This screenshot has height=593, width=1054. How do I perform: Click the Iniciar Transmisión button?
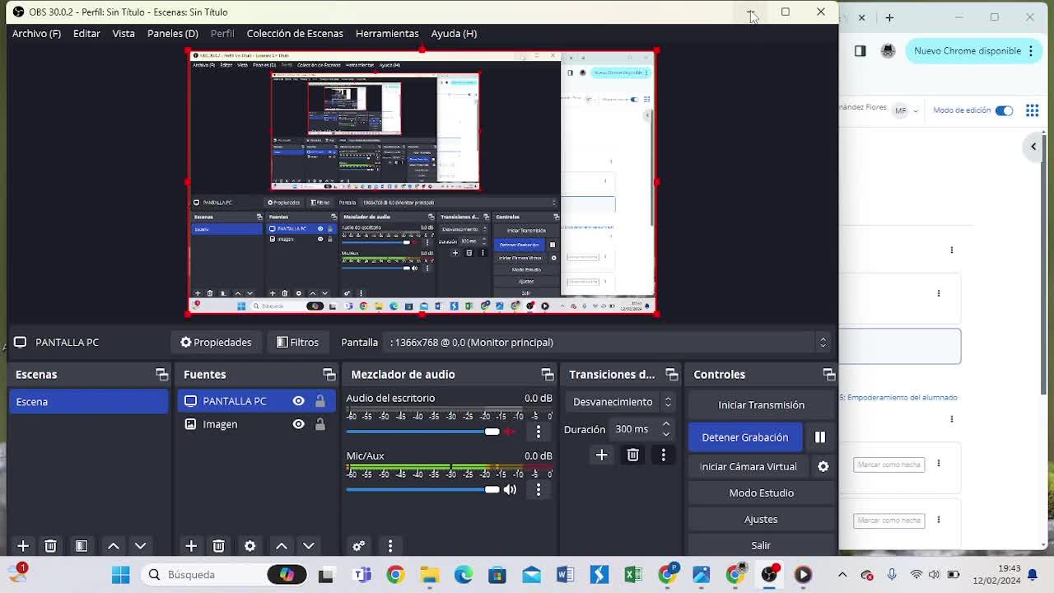tap(761, 404)
